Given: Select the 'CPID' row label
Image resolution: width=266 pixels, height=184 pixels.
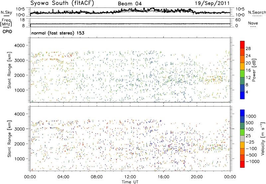Looking at the screenshot, I should pyautogui.click(x=7, y=32).
